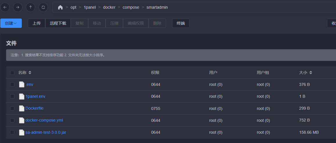Click the 权限 column header
Screen dimensions: 336x143
[155, 73]
